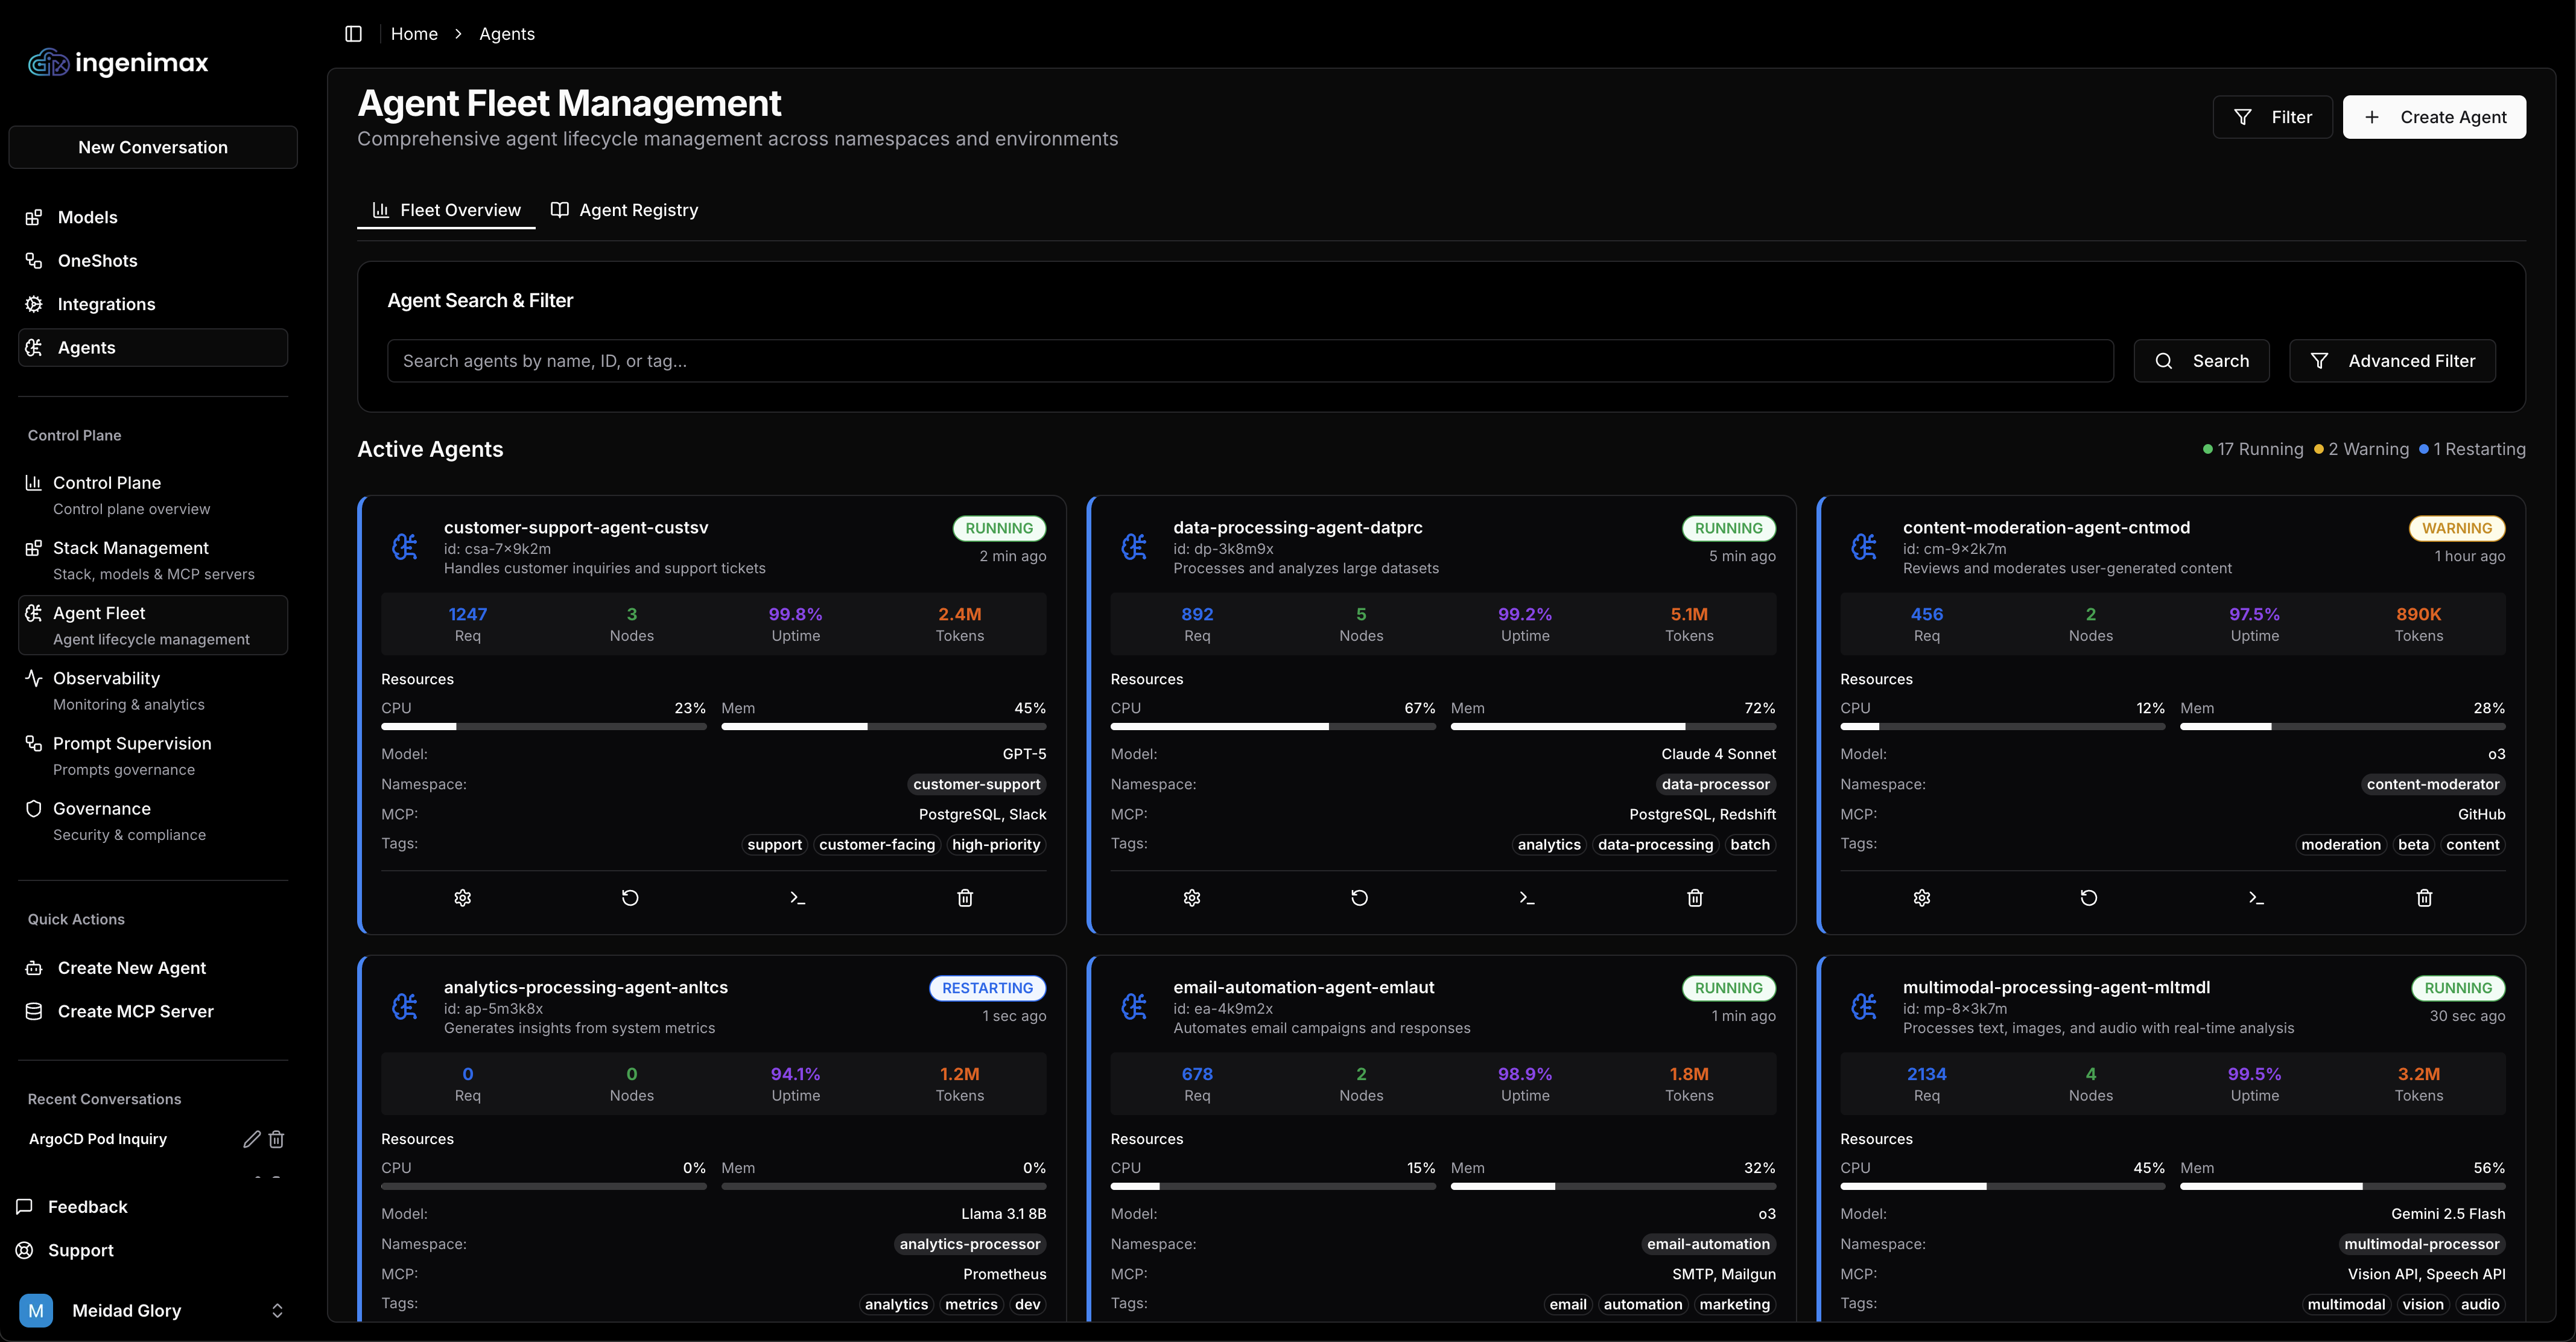Image resolution: width=2576 pixels, height=1342 pixels.
Task: Collapse the sidebar using the panel toggle
Action: click(353, 33)
